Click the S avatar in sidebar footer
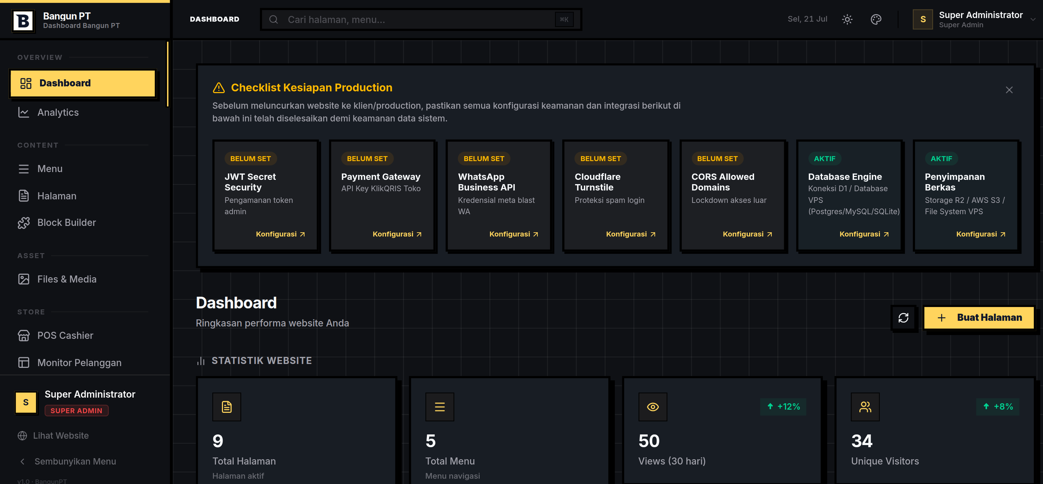 pos(26,402)
